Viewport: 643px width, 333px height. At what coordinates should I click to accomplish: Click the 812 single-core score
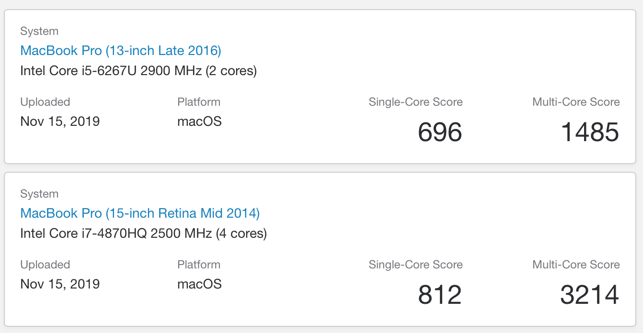tap(440, 295)
